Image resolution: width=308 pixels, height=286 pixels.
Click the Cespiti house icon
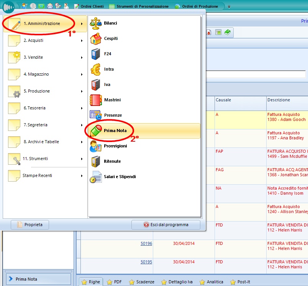(95, 39)
